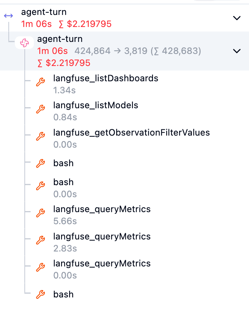Select the highlighted nested agent-turn label
The height and width of the screenshot is (312, 249).
pyautogui.click(x=60, y=39)
